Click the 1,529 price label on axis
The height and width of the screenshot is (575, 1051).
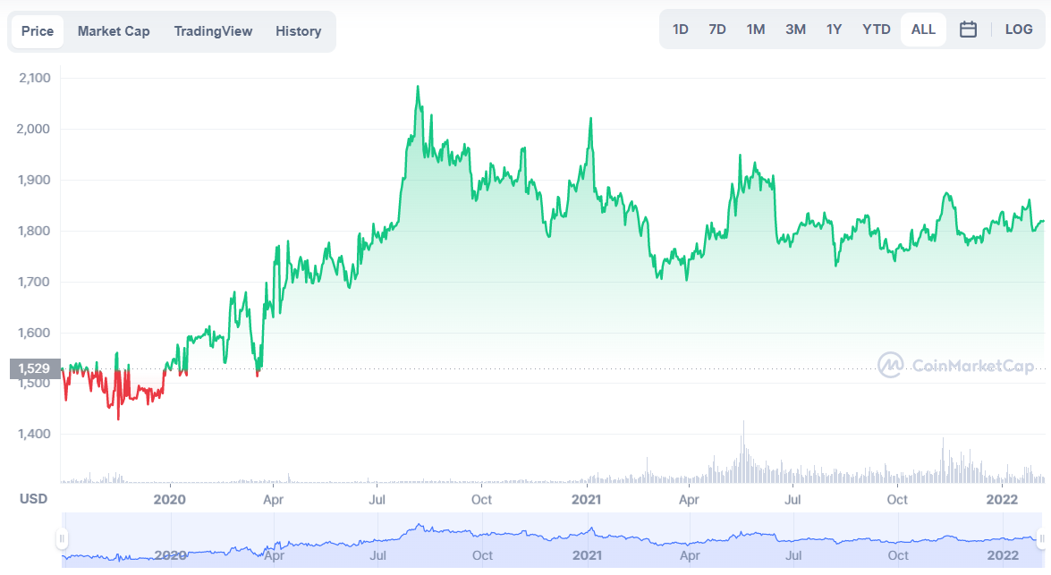(35, 368)
